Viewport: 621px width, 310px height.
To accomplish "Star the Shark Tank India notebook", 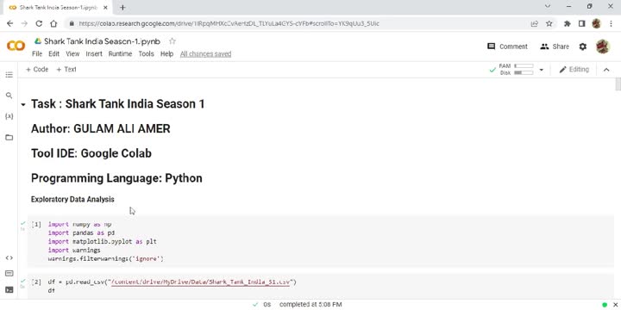I will pyautogui.click(x=172, y=41).
